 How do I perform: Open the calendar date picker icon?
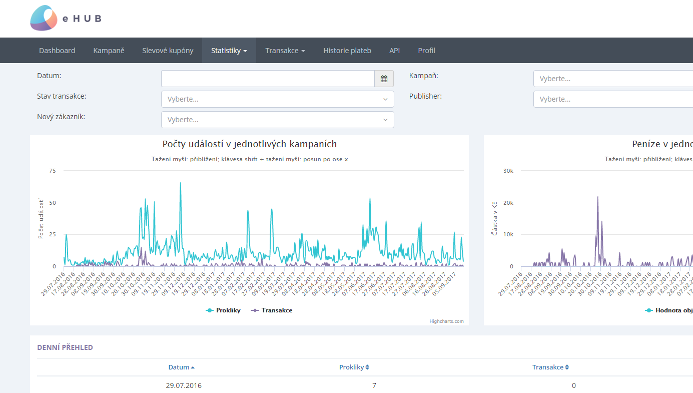(x=384, y=79)
